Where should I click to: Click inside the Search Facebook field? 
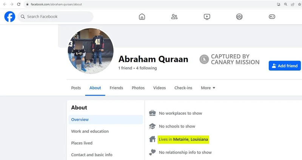click(55, 17)
